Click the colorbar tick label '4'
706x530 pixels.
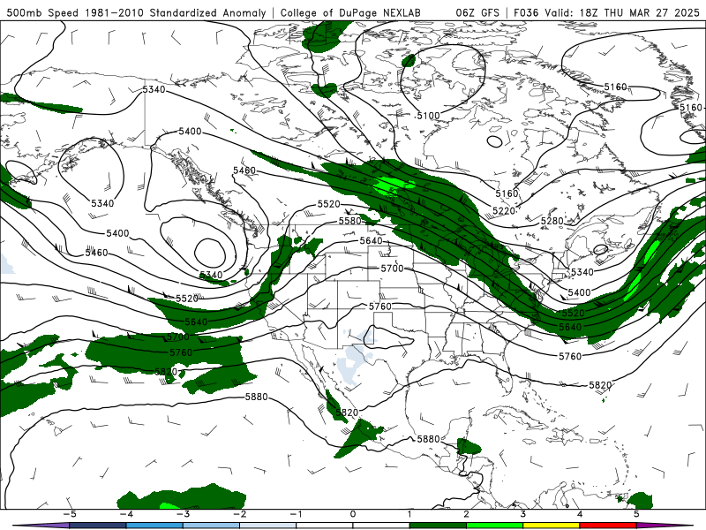580,514
